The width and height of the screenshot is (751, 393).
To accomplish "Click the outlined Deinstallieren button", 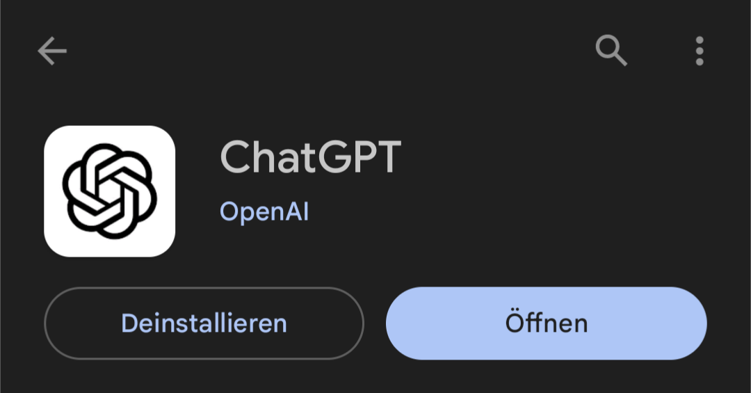I will pos(204,323).
